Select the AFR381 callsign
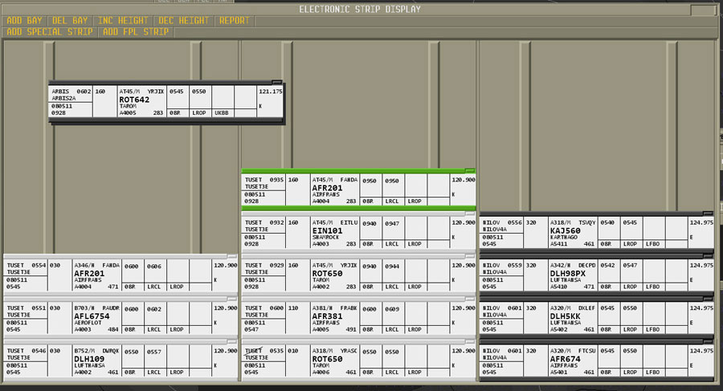The height and width of the screenshot is (391, 723). (x=327, y=316)
